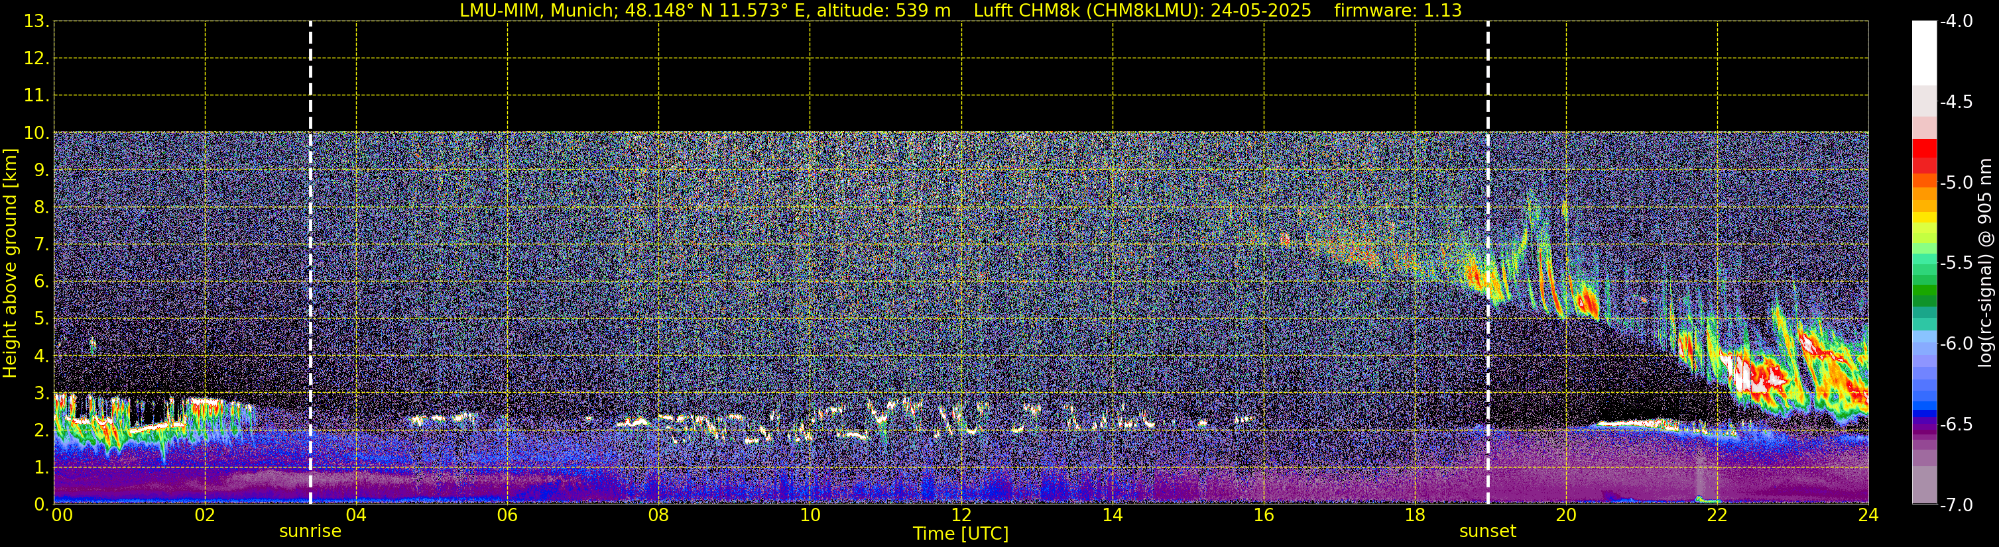The image size is (1999, 547).
Task: Click the white dashed sunset marker line
Action: click(1488, 263)
